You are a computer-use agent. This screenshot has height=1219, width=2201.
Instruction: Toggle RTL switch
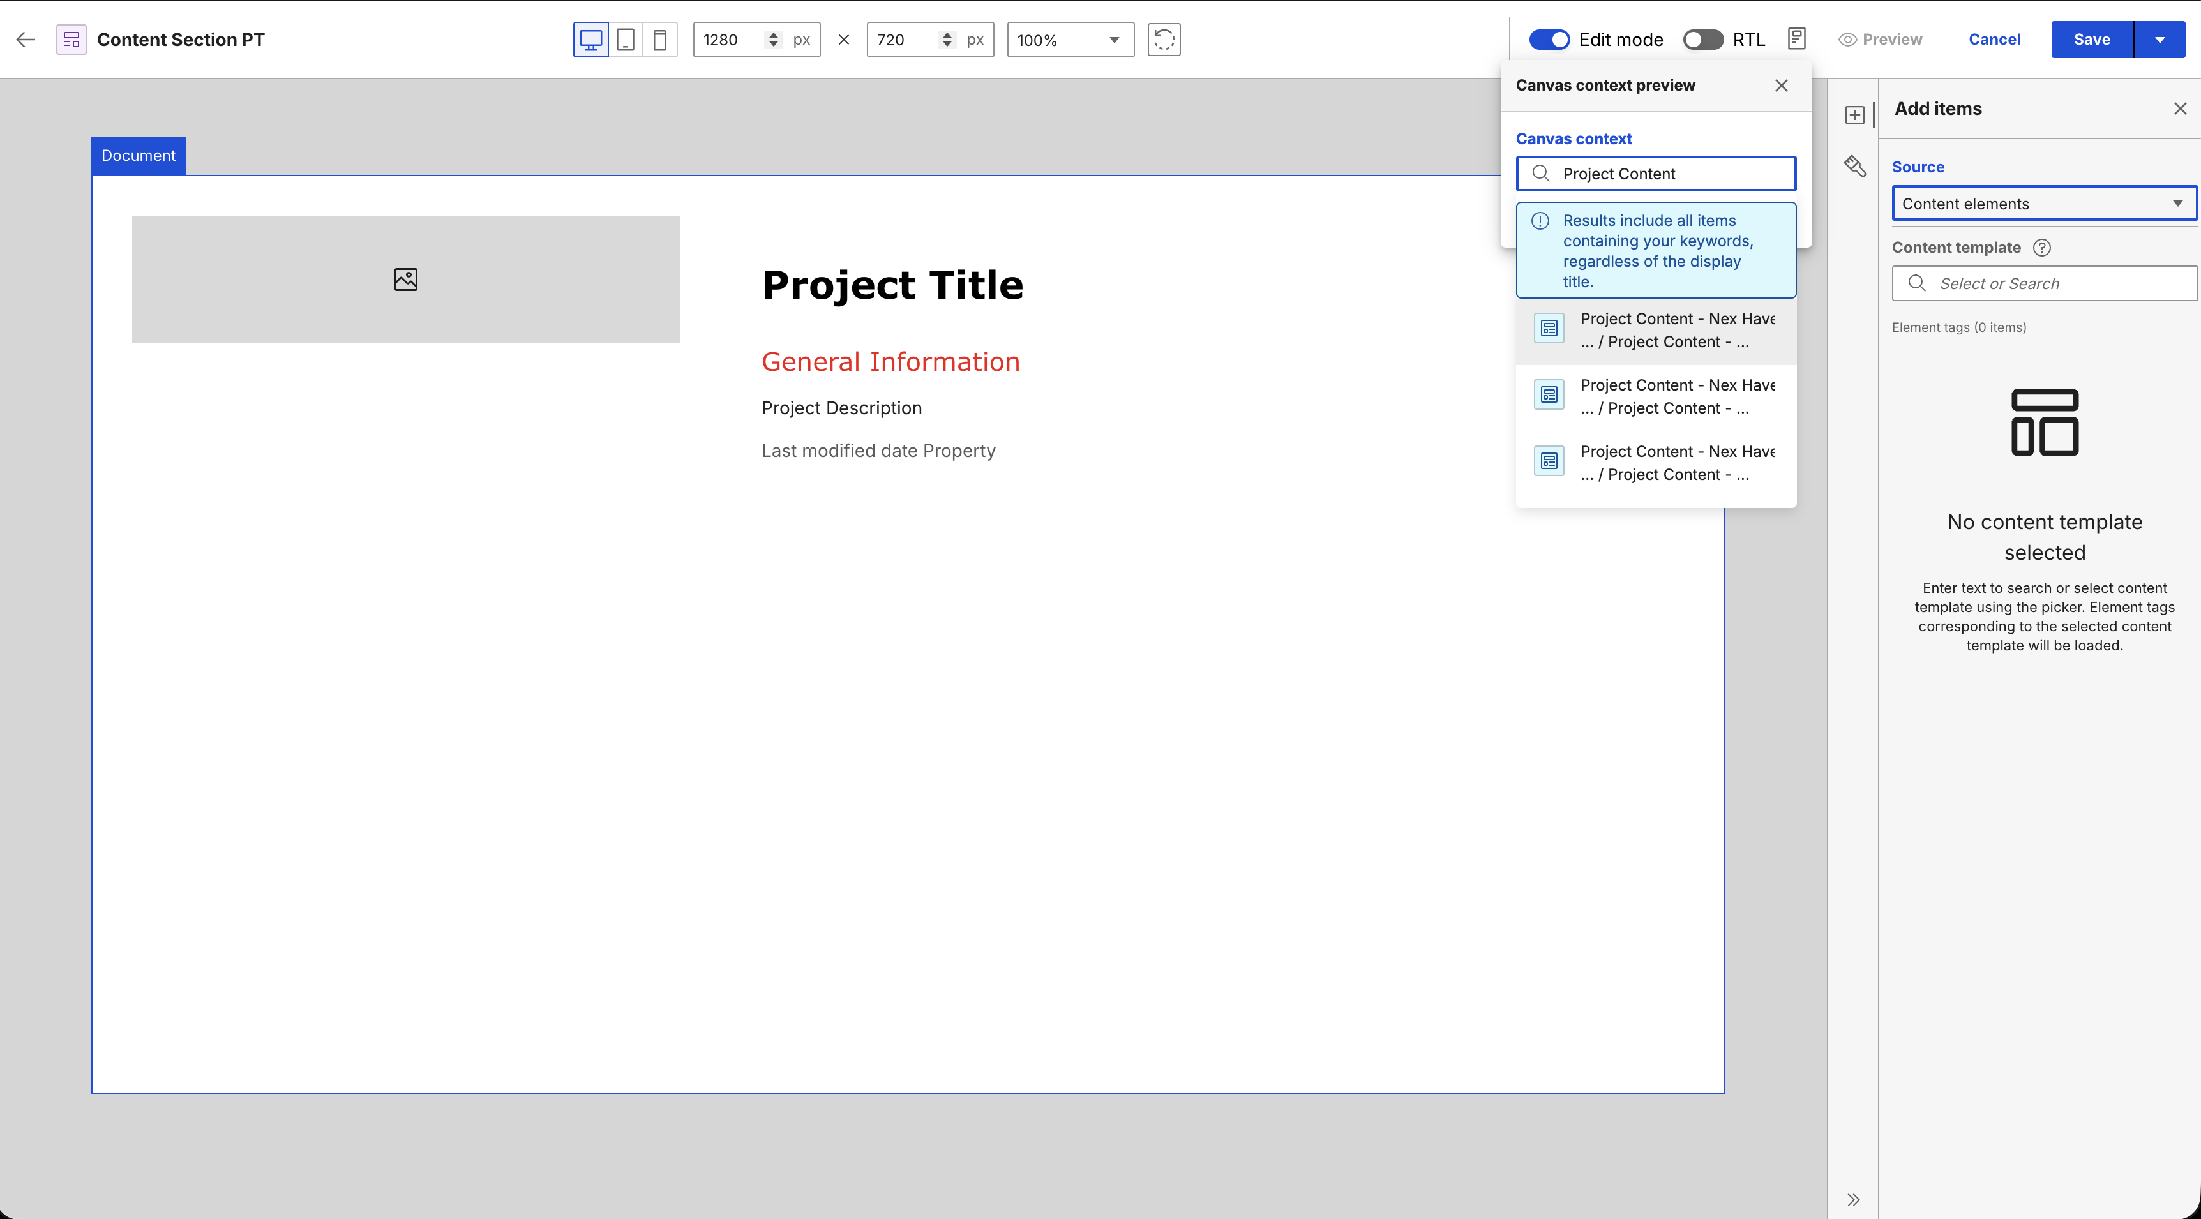[1703, 40]
